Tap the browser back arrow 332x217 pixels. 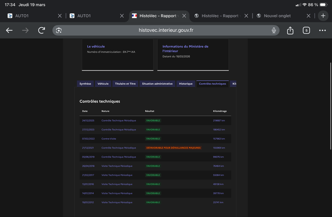click(x=9, y=30)
